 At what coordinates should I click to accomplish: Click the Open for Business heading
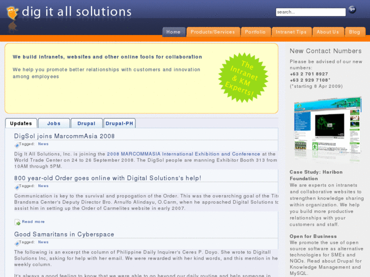coord(313,236)
